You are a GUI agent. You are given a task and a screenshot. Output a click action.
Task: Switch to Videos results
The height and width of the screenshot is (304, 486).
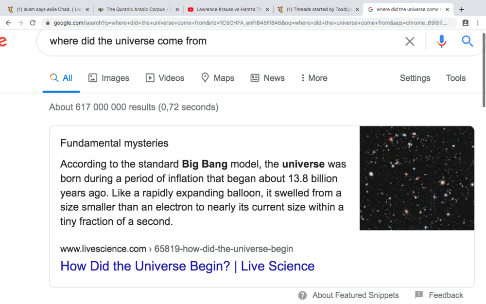pyautogui.click(x=165, y=78)
